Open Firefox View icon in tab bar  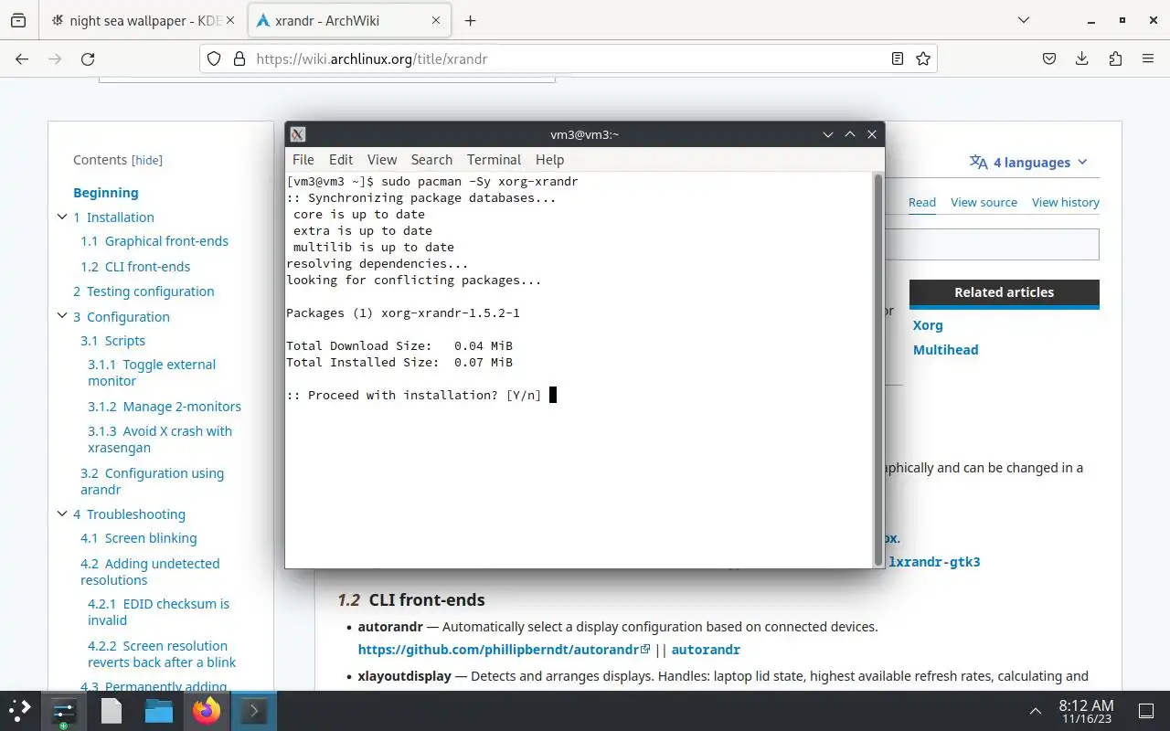coord(18,20)
